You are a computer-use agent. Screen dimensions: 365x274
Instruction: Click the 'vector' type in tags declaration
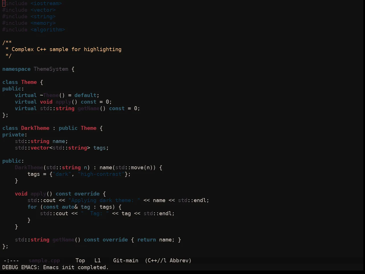(x=40, y=148)
